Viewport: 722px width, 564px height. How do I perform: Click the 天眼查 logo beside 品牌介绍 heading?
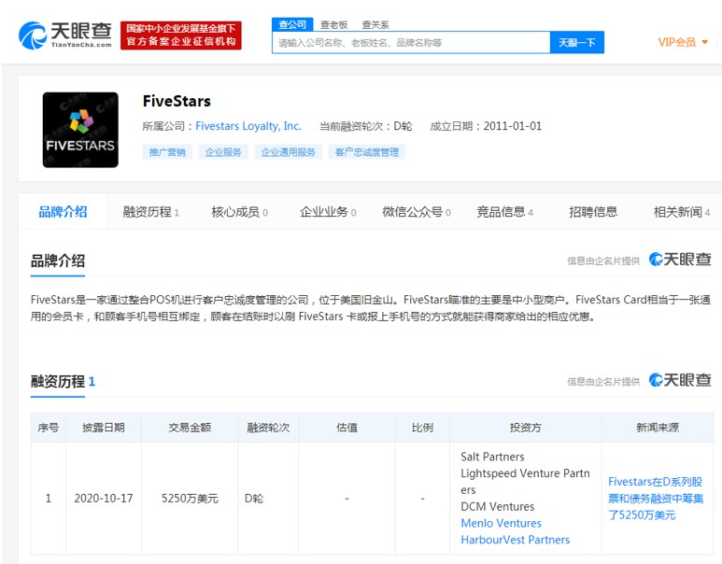(680, 260)
